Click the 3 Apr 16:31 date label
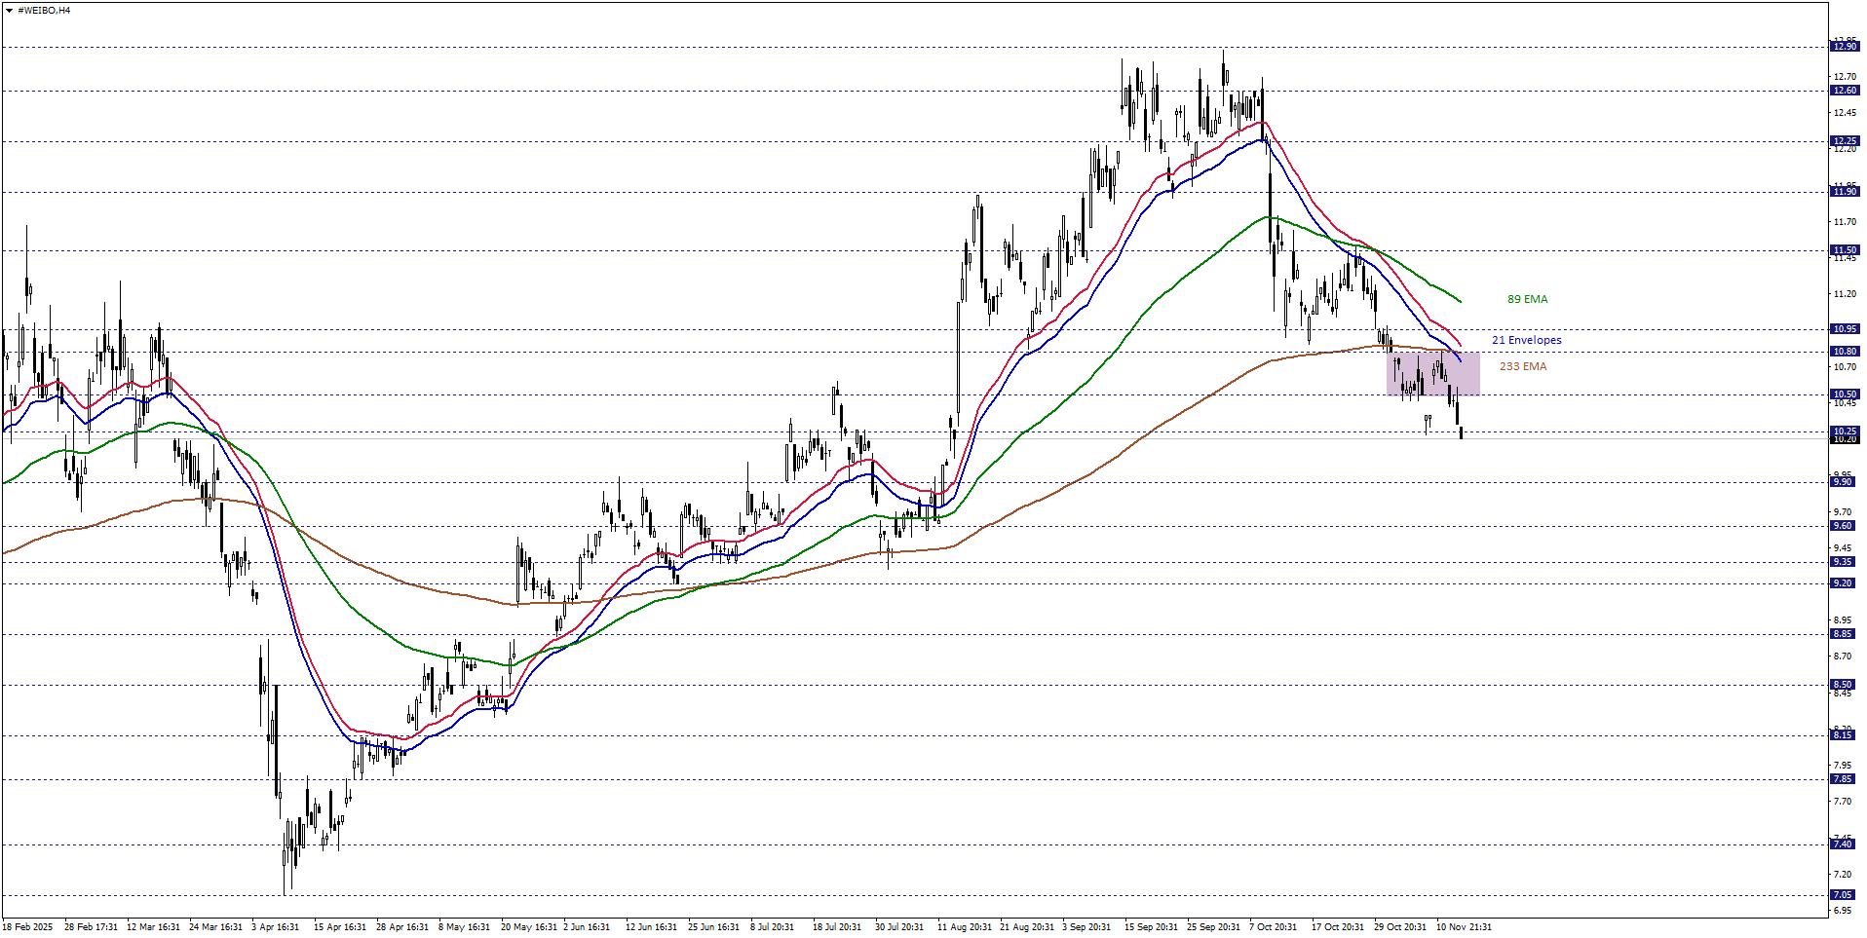Screen dimensions: 1867x938 275,926
